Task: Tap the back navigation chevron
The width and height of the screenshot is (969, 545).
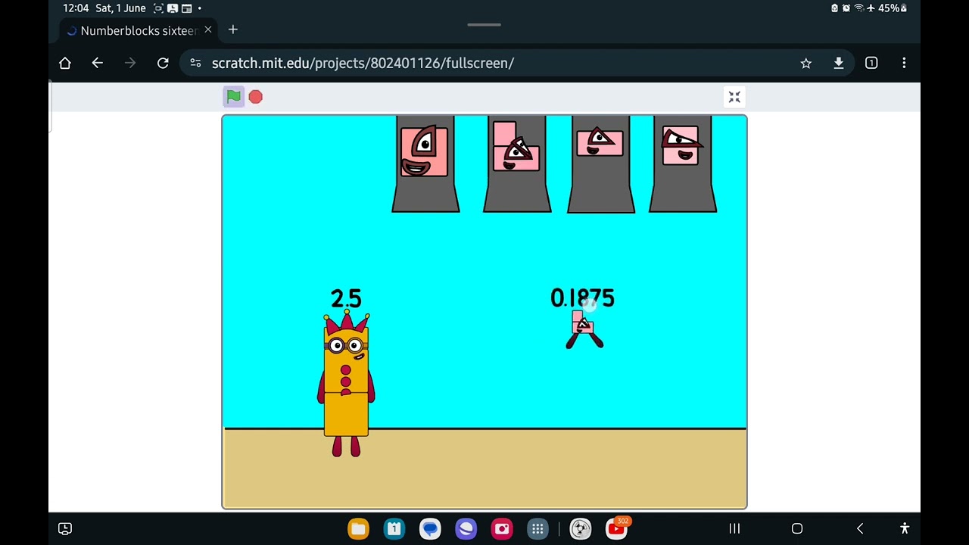Action: (x=860, y=528)
